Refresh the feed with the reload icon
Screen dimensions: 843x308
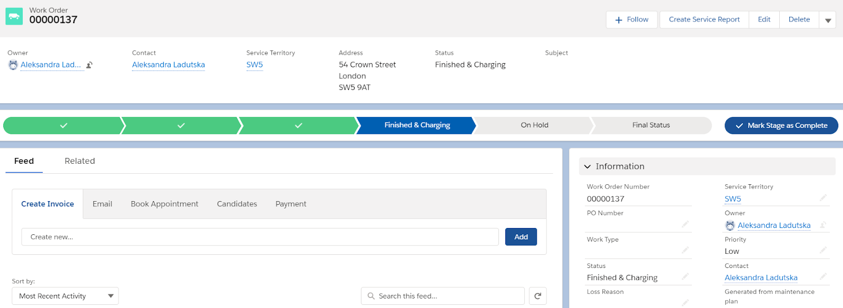click(x=537, y=296)
